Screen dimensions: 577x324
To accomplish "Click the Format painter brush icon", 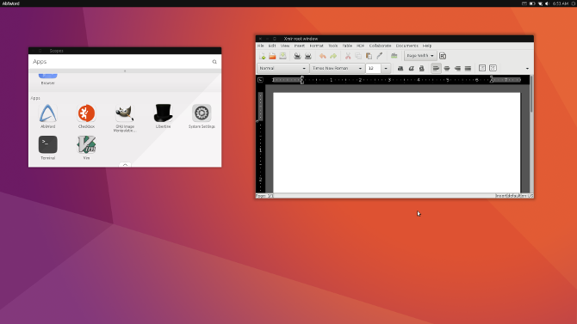I will pyautogui.click(x=380, y=56).
